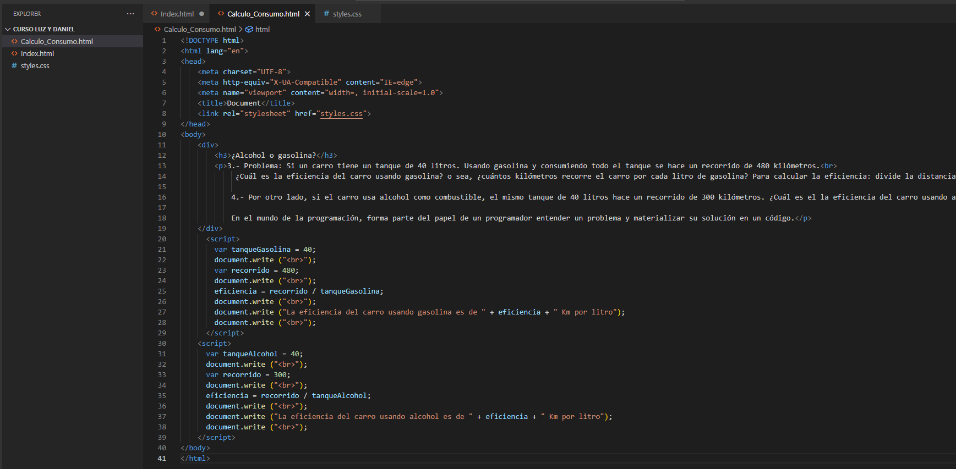Click 'eficiencia = recorrido / tanqueAlcohol' on line 35
This screenshot has width=956, height=469.
(287, 396)
